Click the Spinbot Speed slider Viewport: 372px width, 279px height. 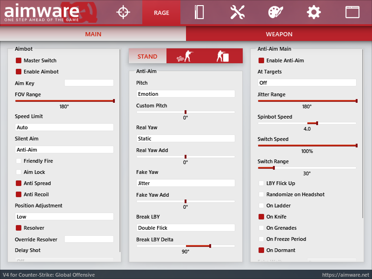pyautogui.click(x=307, y=123)
